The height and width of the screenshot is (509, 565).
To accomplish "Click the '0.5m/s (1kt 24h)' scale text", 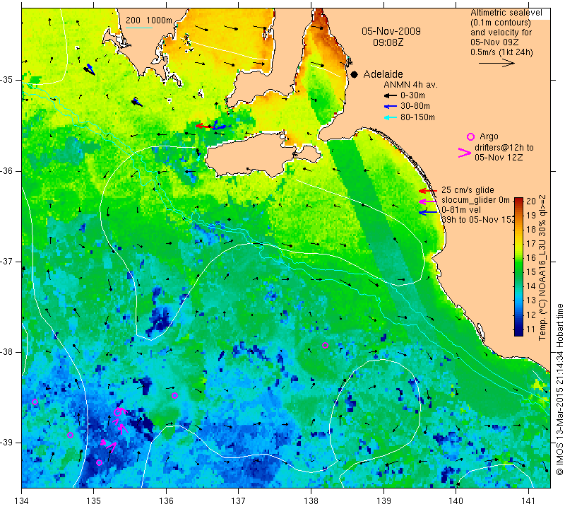I will coord(501,52).
